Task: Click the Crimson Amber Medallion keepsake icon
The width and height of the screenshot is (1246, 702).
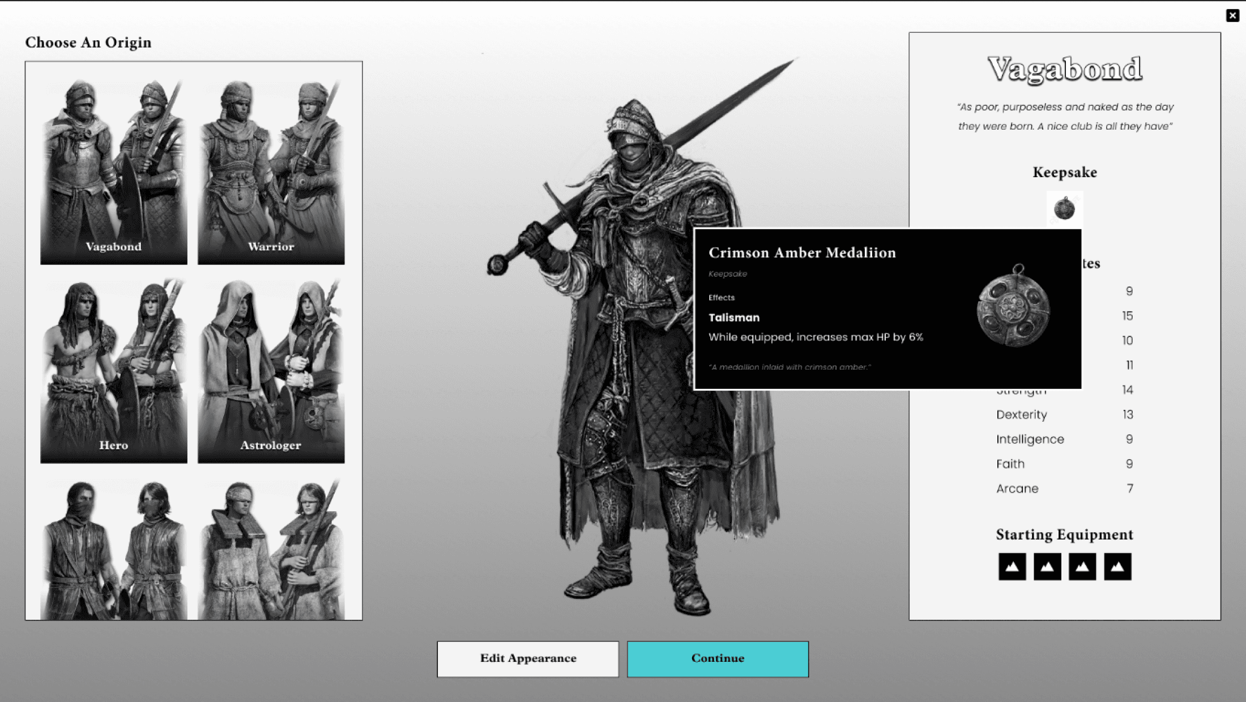Action: point(1064,208)
